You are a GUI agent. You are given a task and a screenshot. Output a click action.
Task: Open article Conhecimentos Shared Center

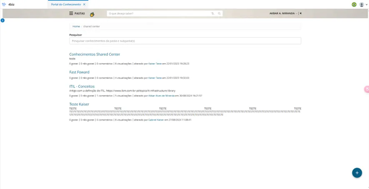click(95, 55)
